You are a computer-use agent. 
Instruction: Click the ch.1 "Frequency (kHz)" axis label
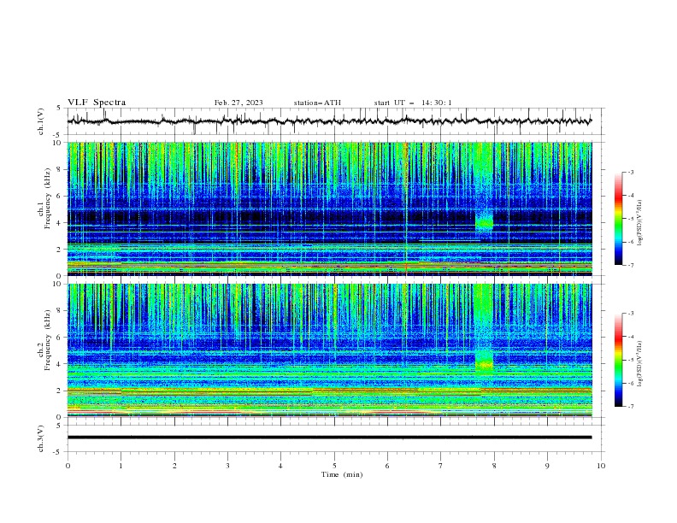click(x=48, y=198)
